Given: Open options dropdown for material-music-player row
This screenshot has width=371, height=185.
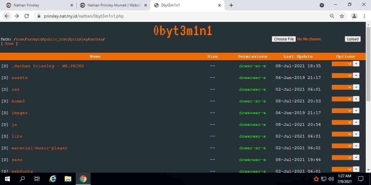Looking at the screenshot, I should click(342, 146).
